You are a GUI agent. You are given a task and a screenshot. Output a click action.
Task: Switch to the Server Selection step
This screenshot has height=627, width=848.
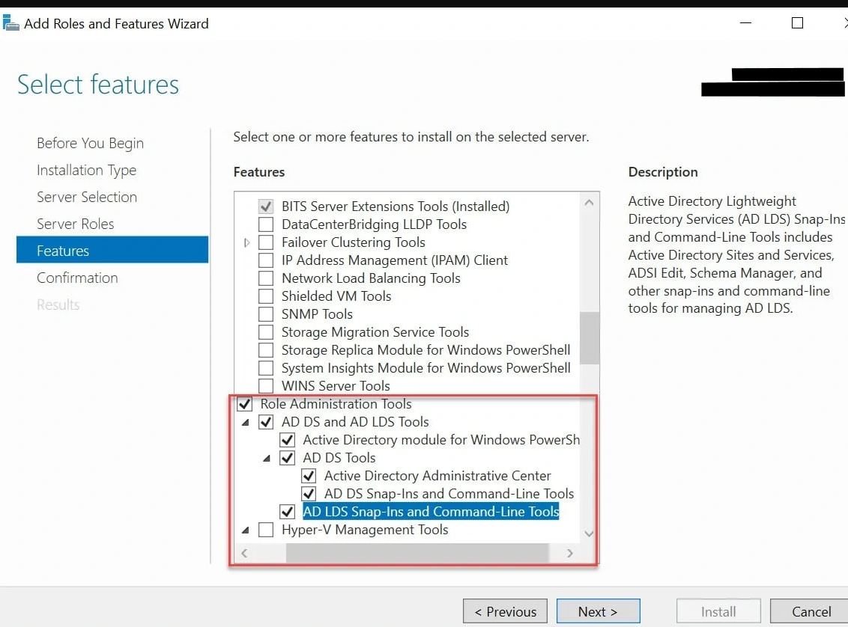click(87, 197)
